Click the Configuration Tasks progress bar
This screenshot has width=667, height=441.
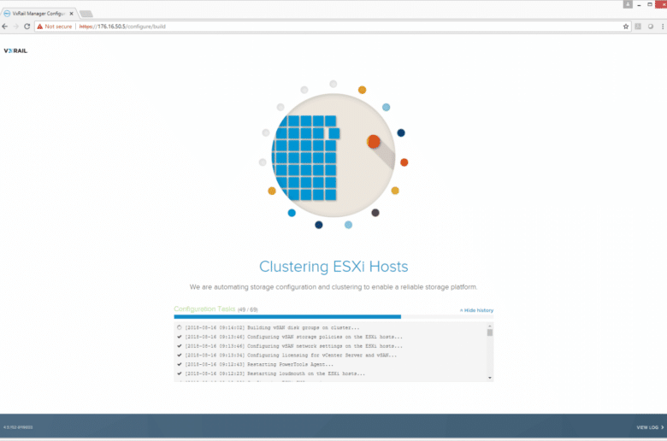pyautogui.click(x=333, y=317)
